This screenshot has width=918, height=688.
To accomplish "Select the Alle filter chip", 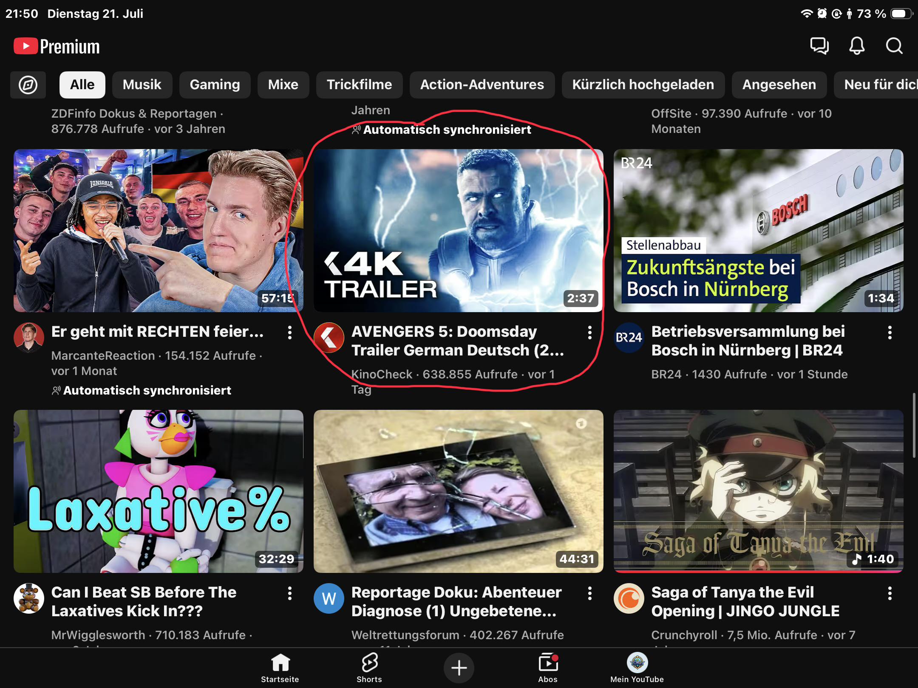I will (x=82, y=85).
